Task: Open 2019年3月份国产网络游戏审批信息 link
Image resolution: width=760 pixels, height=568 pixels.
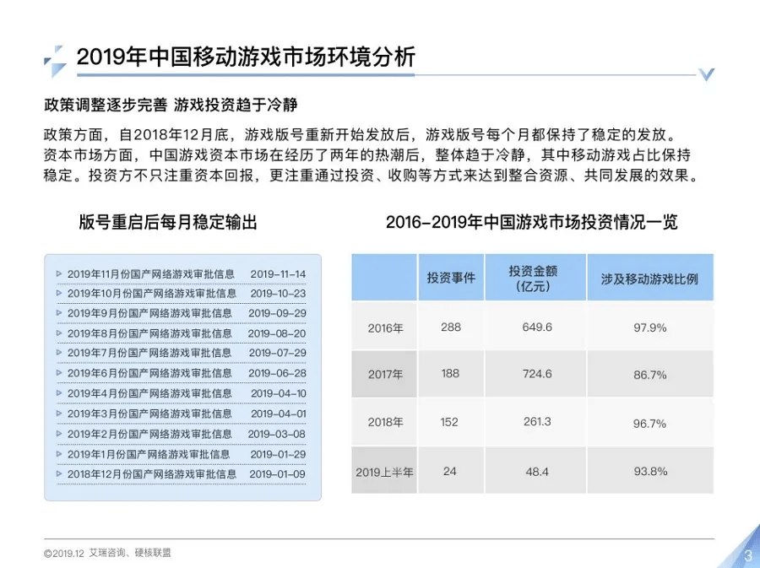Action: coord(149,414)
